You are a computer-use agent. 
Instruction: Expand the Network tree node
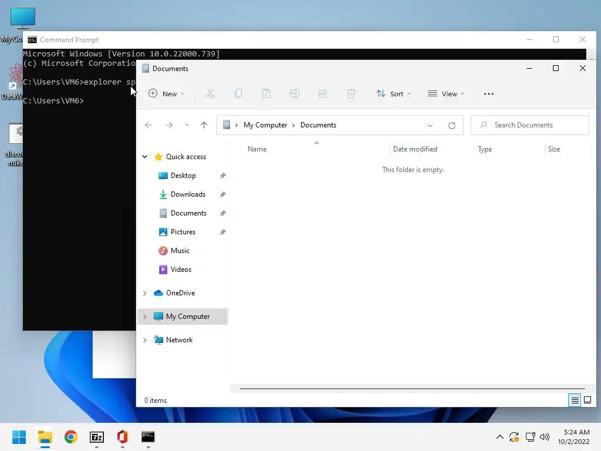[145, 340]
